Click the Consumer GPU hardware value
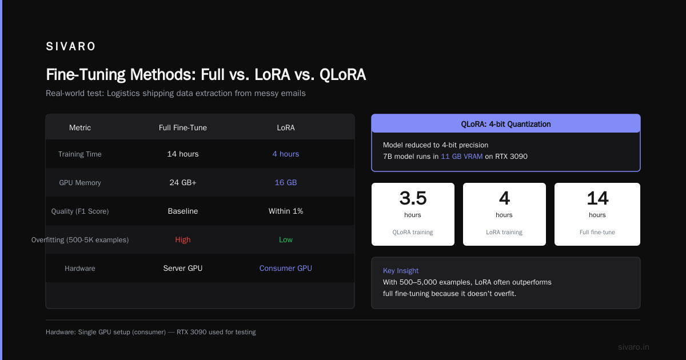686x360 pixels. (286, 269)
